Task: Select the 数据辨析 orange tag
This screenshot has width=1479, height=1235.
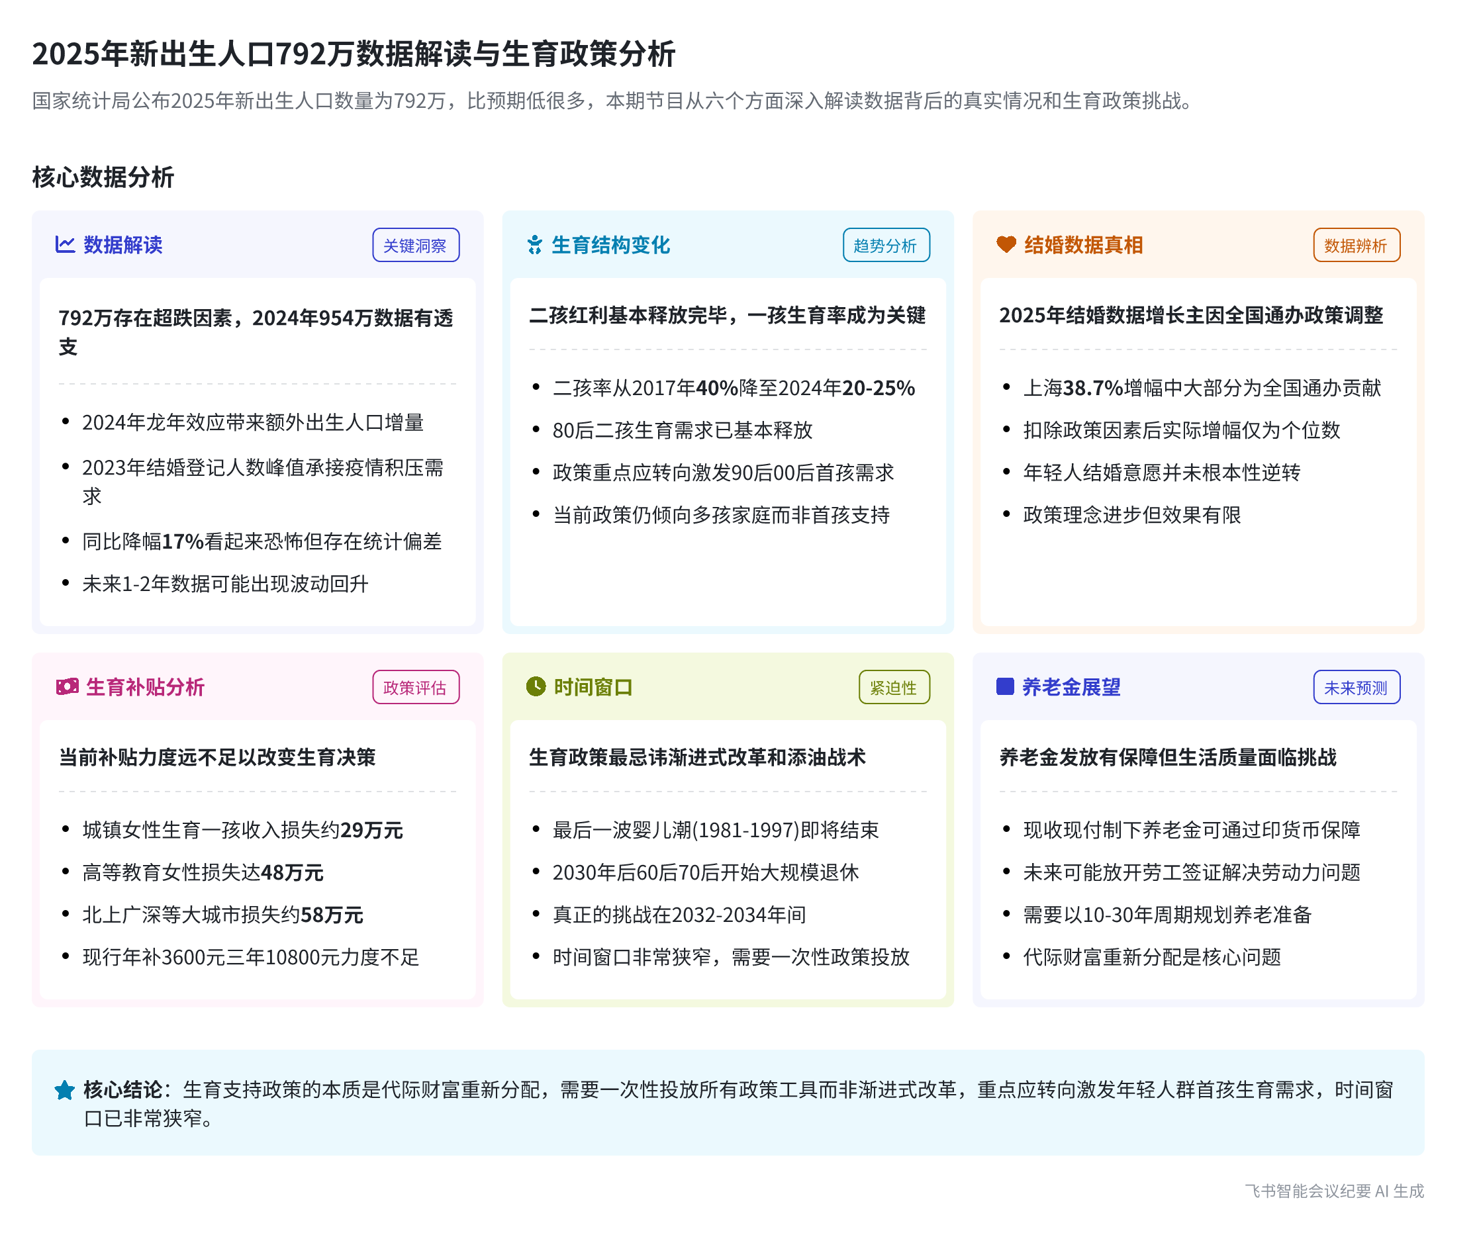Action: 1356,246
